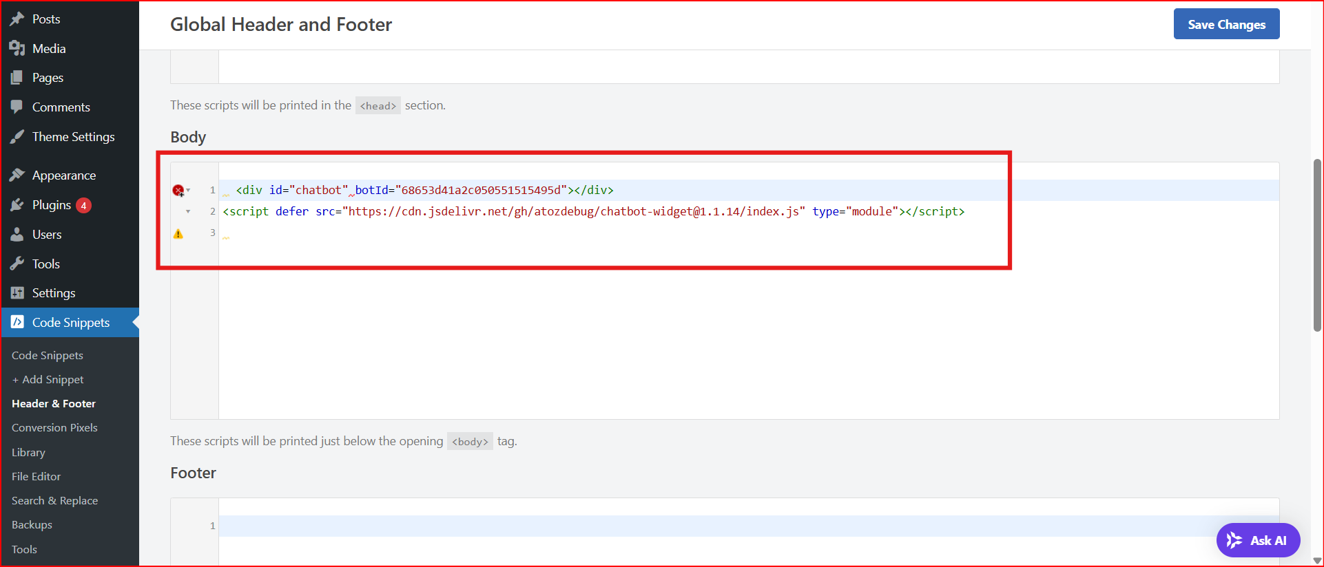Viewport: 1324px width, 567px height.
Task: Open the Code Snippets submenu link
Action: [48, 355]
